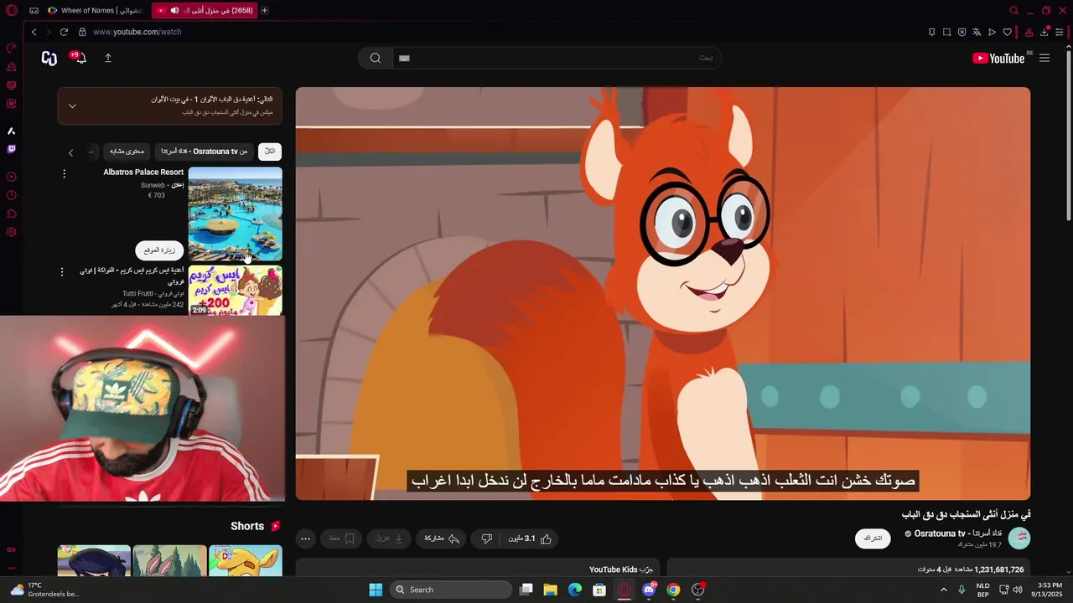This screenshot has height=603, width=1073.
Task: Click the send/flow arrow icon in the address bar
Action: click(x=992, y=32)
